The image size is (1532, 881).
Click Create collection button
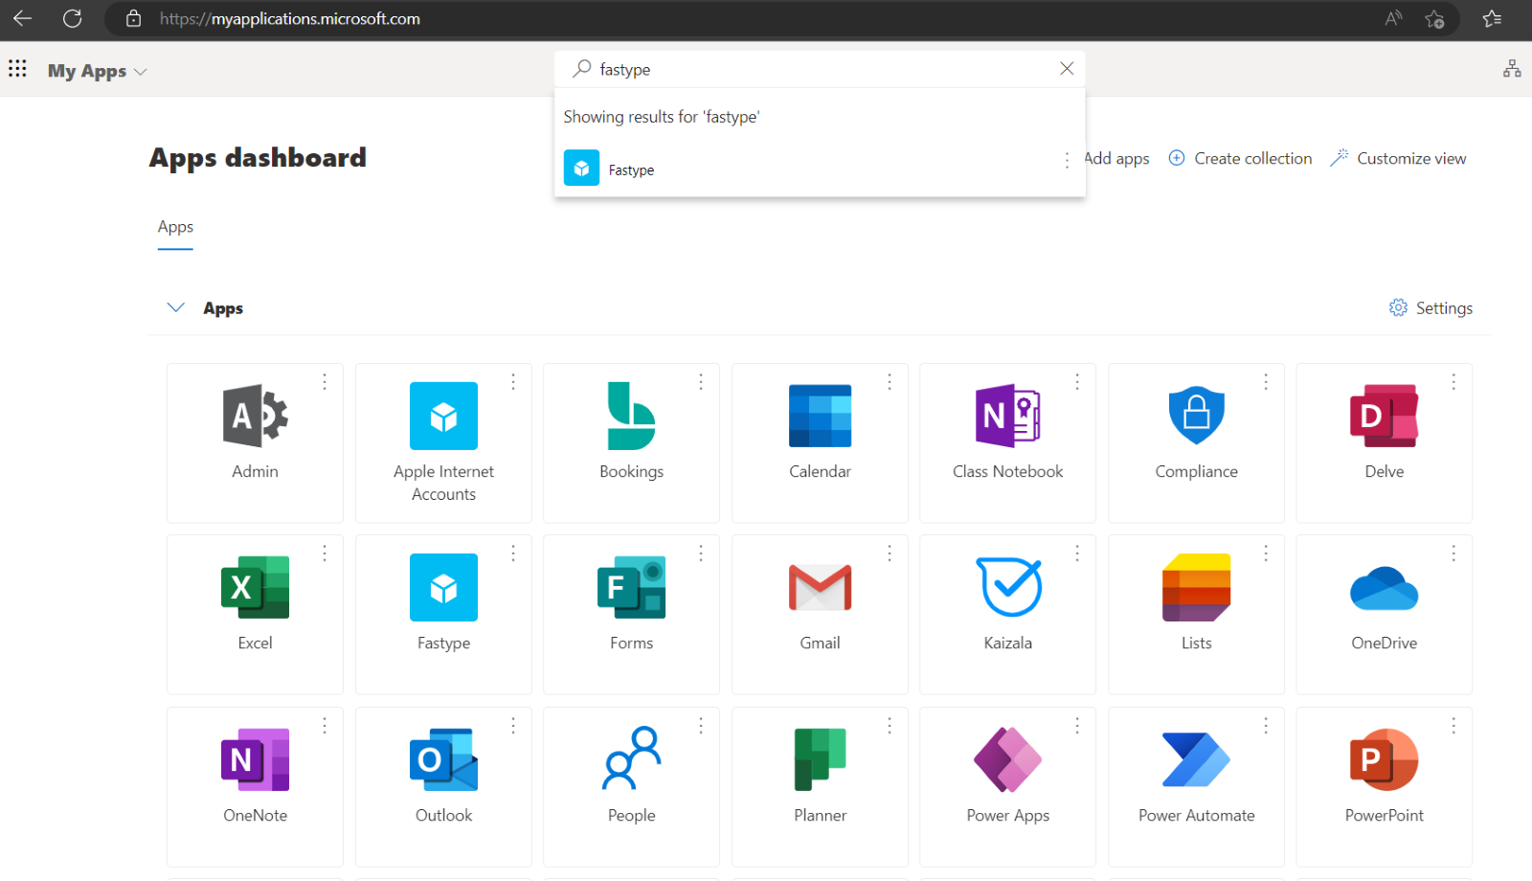(1241, 159)
